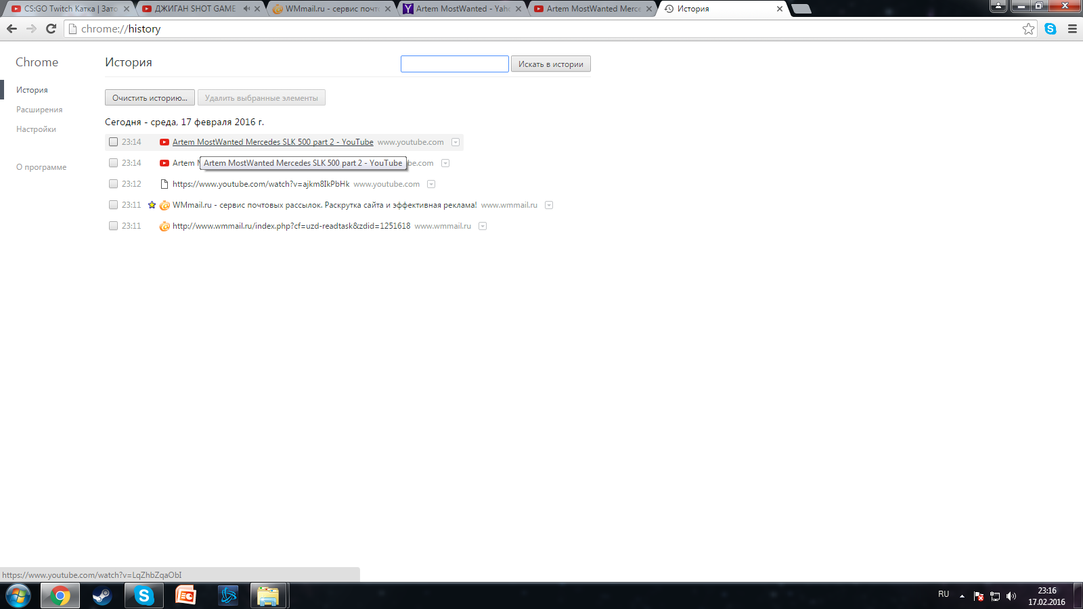Open the Artem MostWanted Mercedes SLK 500 link
This screenshot has width=1083, height=609.
pyautogui.click(x=273, y=142)
